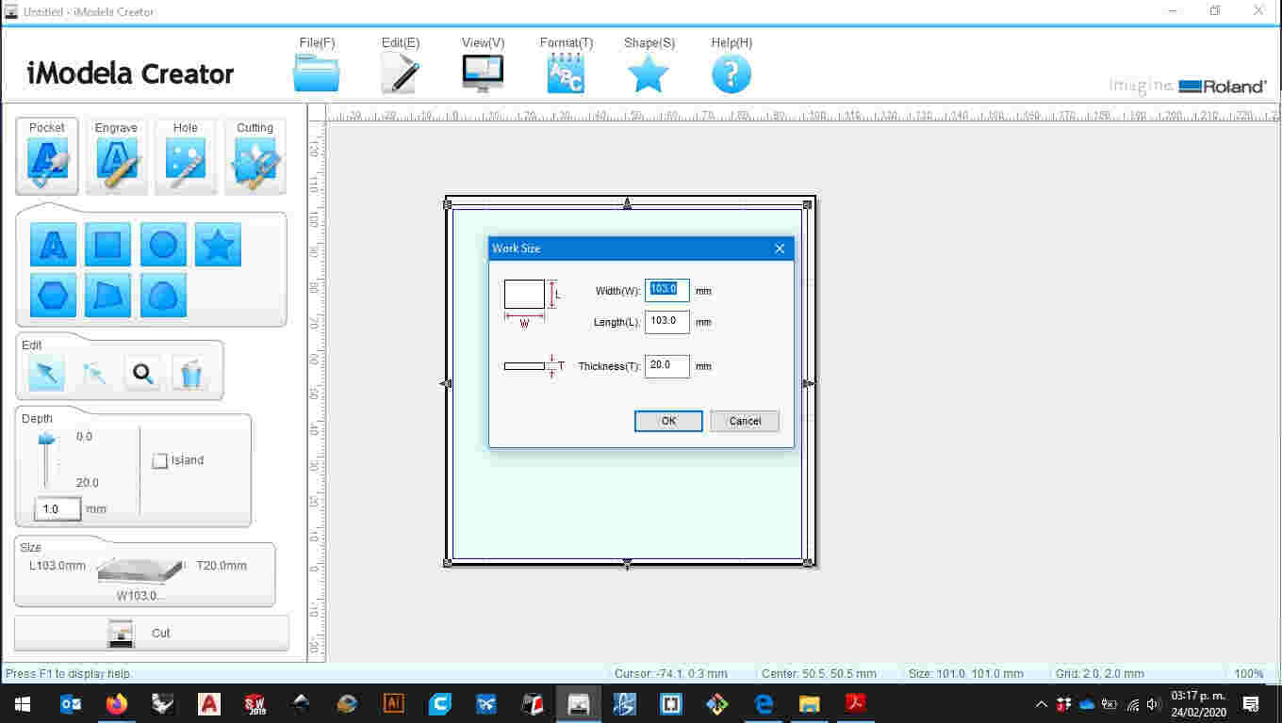Activate the arrow selection tool in Edit
The height and width of the screenshot is (723, 1282).
point(46,374)
